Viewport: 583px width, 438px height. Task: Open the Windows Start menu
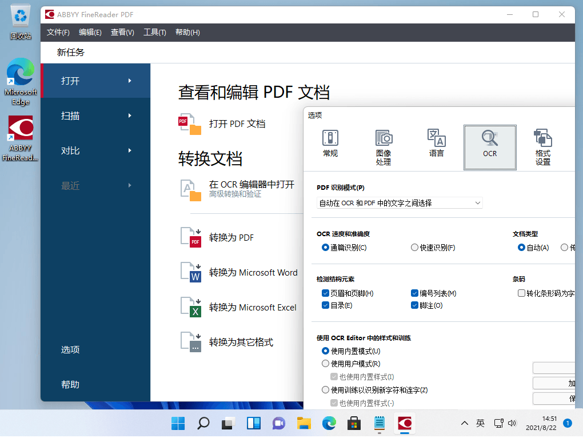(178, 424)
